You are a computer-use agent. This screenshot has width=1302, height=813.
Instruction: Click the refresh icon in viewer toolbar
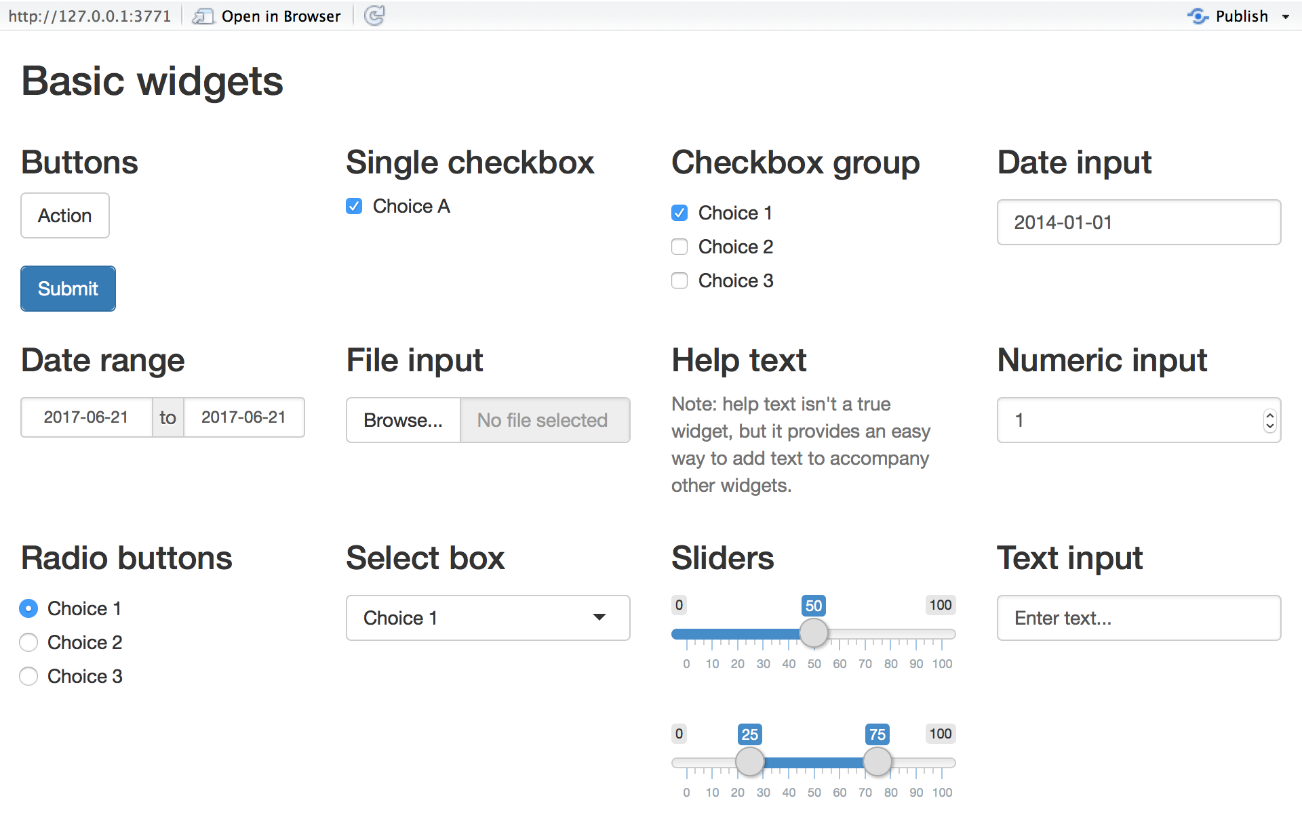[374, 16]
